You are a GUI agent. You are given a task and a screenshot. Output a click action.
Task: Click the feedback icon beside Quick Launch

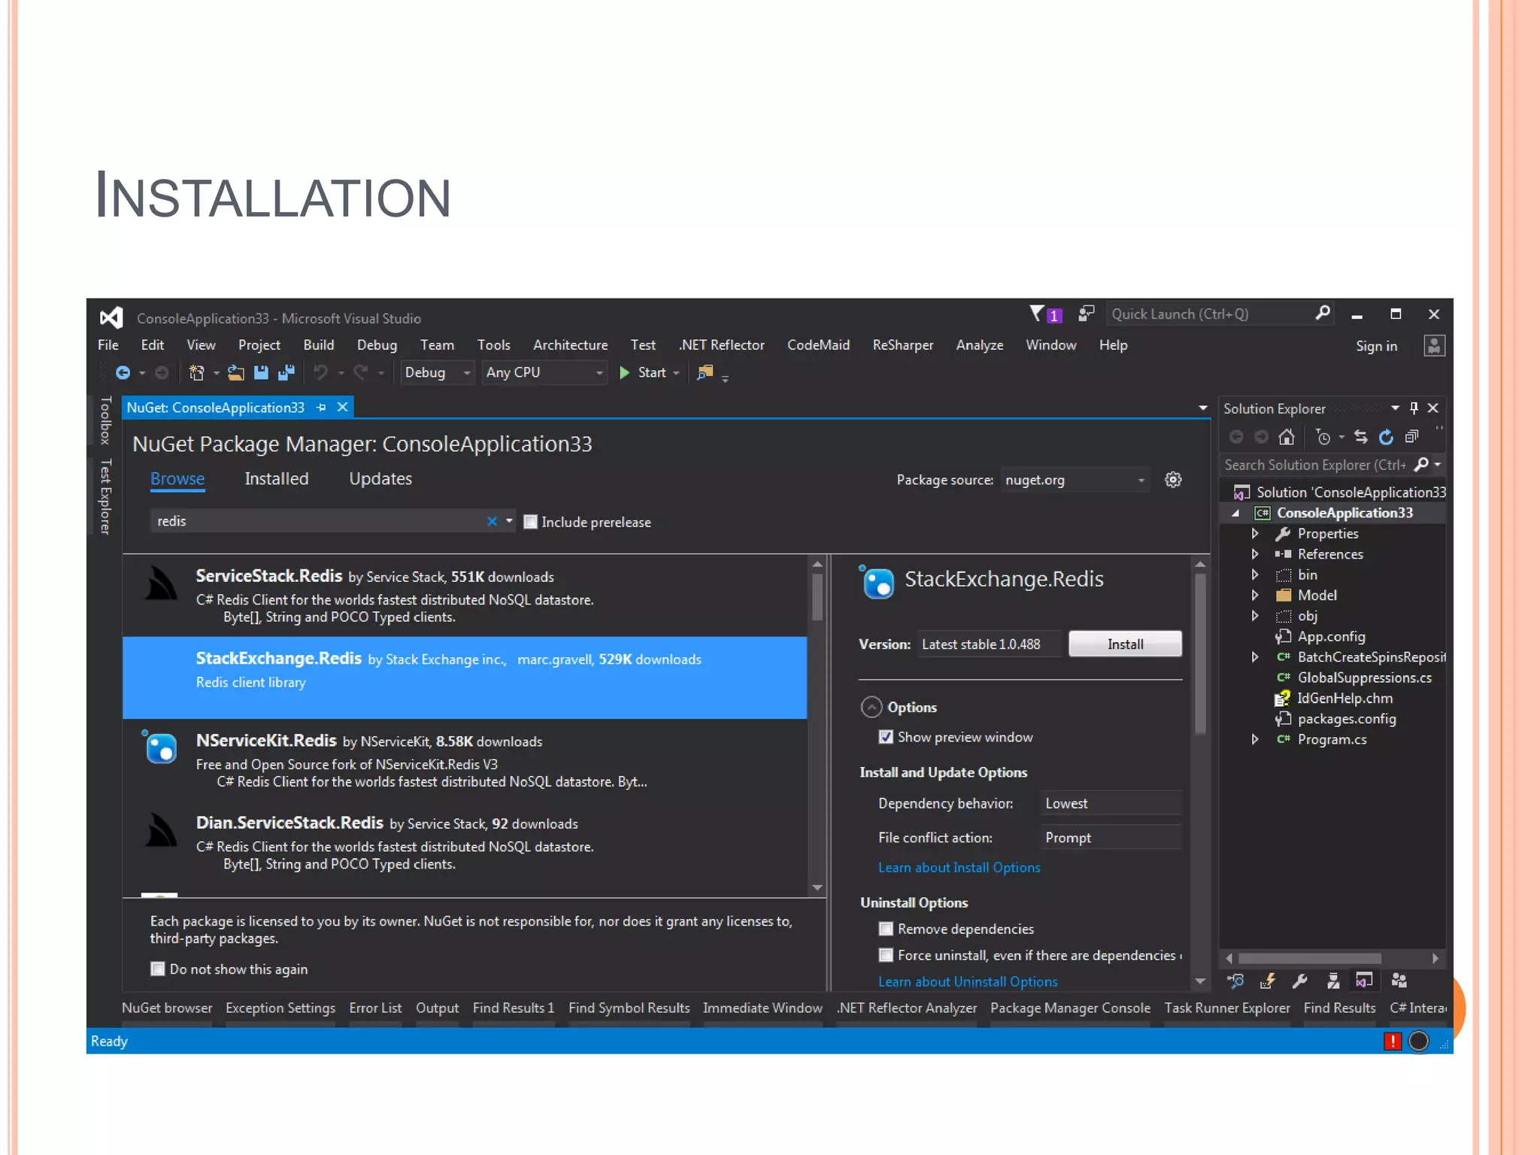pos(1086,314)
